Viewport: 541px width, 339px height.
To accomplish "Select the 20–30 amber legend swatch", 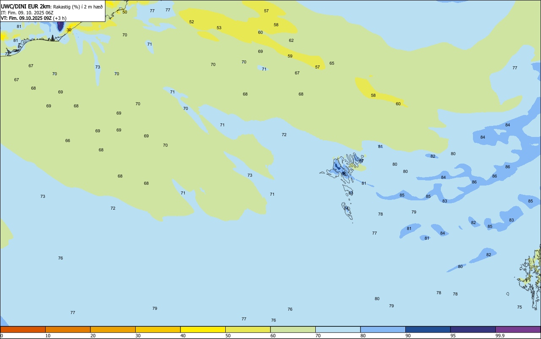I will tap(113, 329).
